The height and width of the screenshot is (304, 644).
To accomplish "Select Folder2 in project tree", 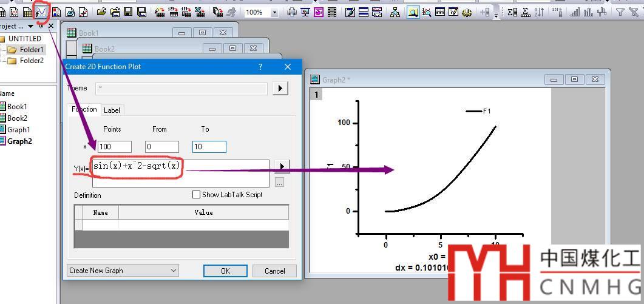I will pos(32,61).
